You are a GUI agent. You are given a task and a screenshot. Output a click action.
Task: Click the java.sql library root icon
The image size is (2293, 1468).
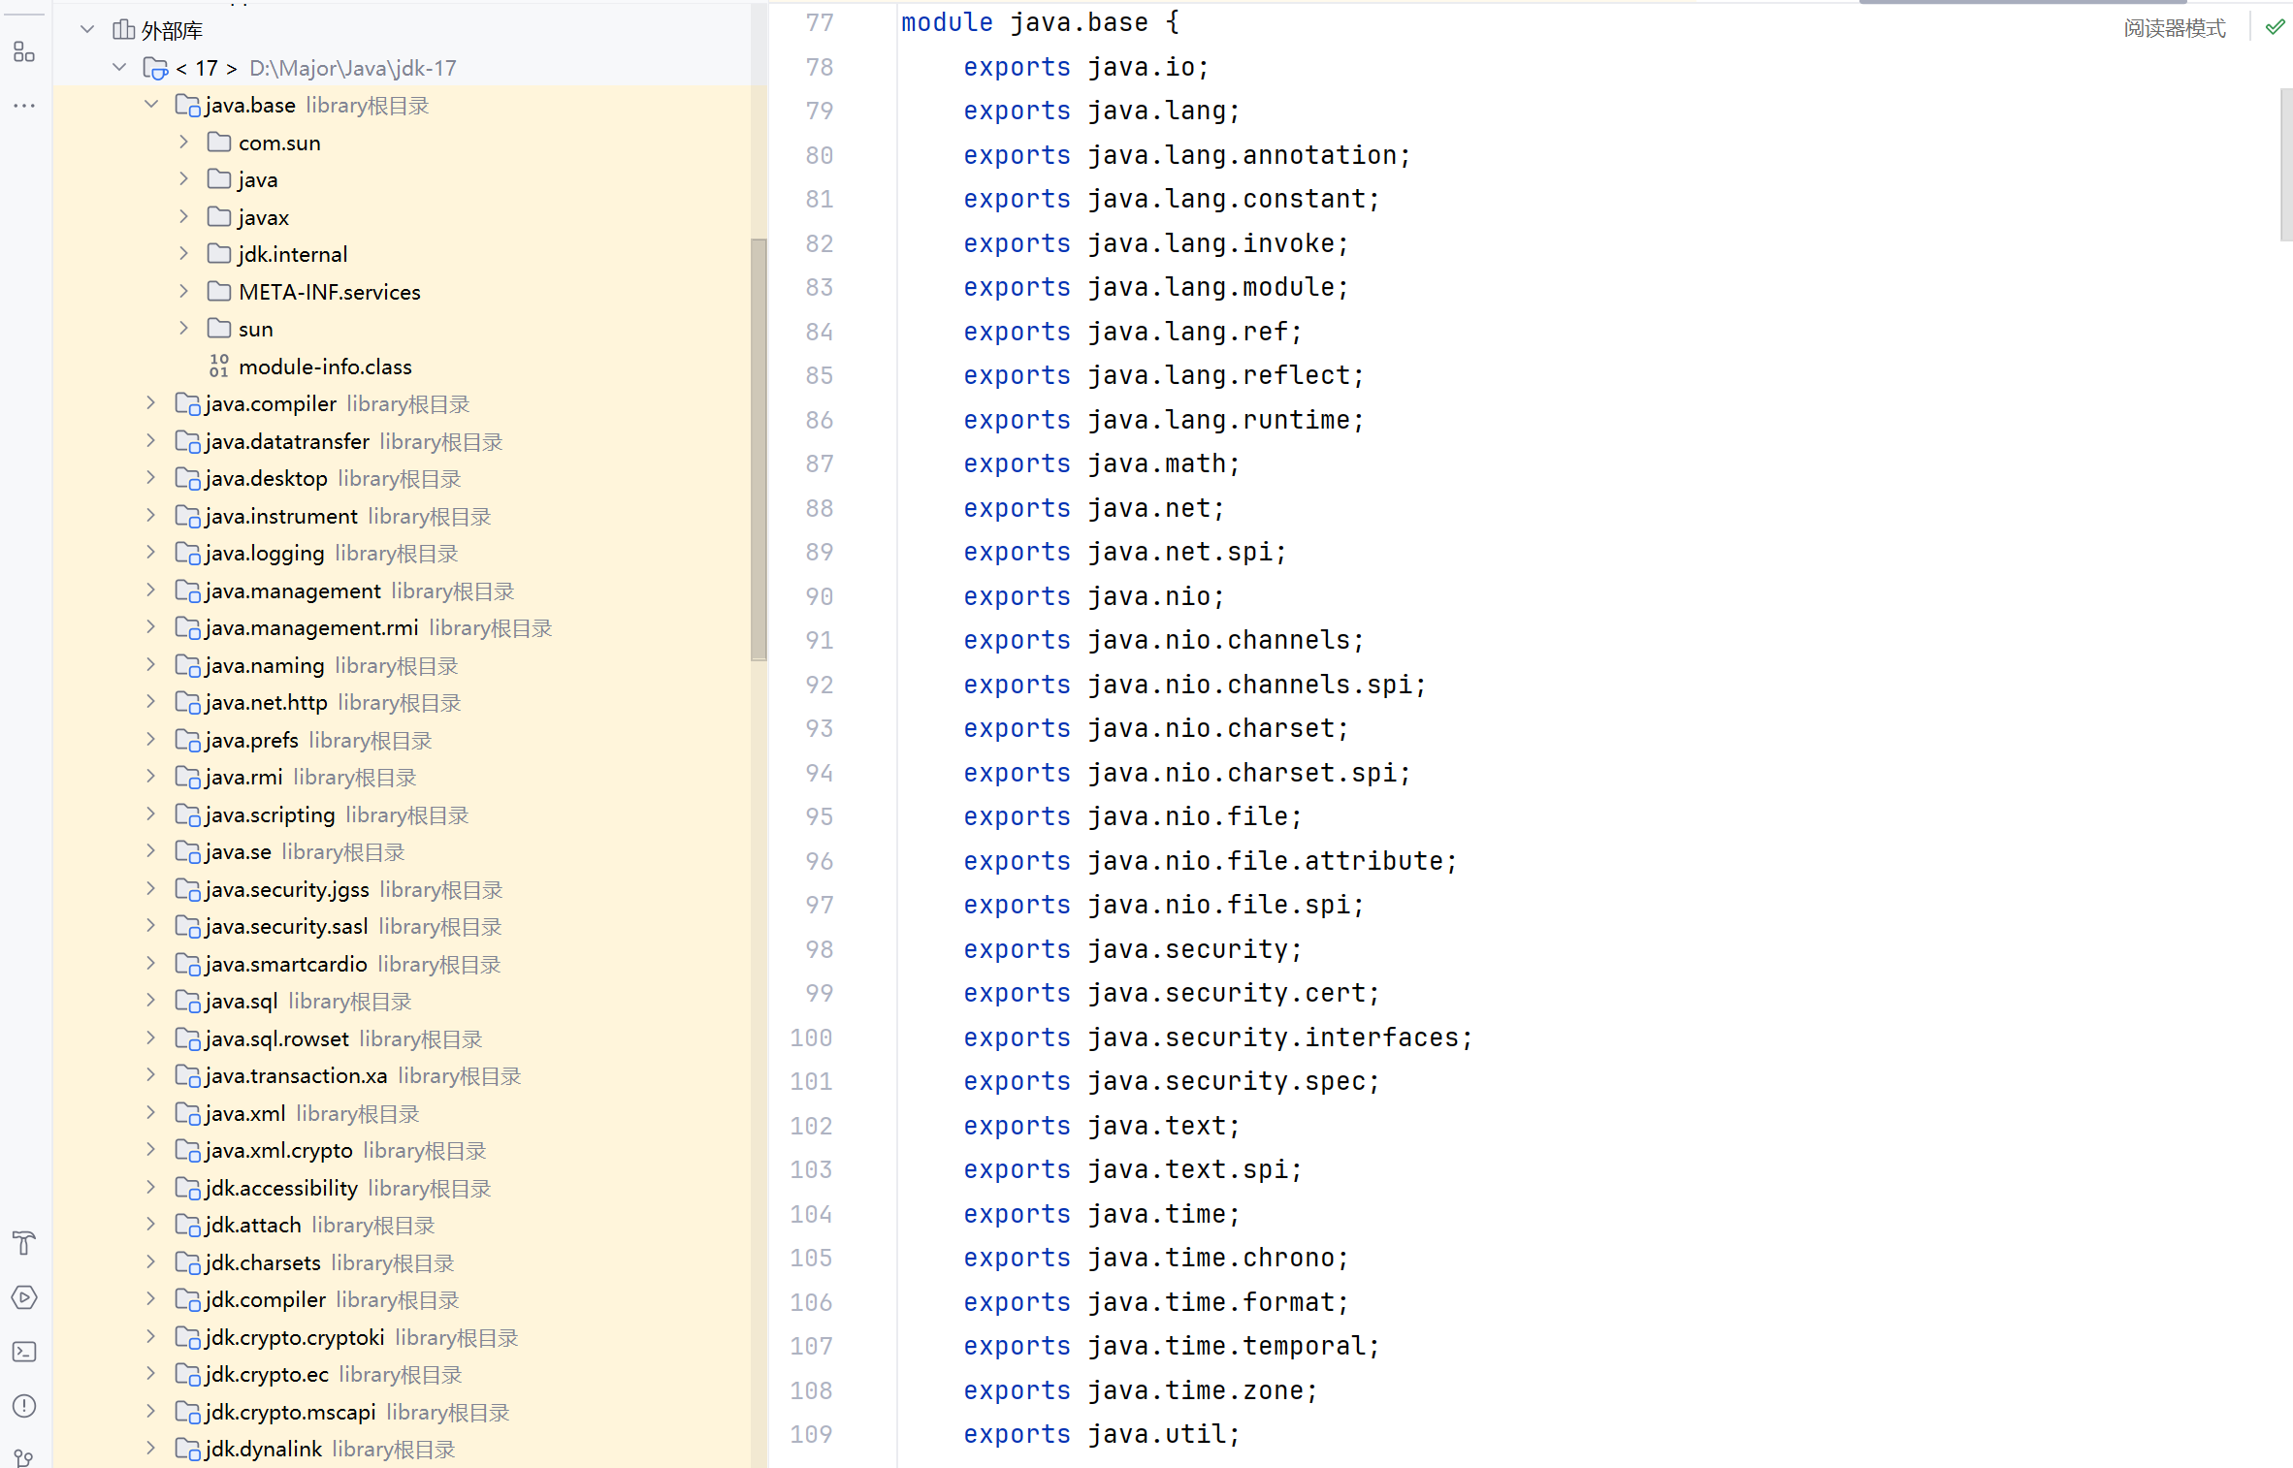(x=187, y=1001)
